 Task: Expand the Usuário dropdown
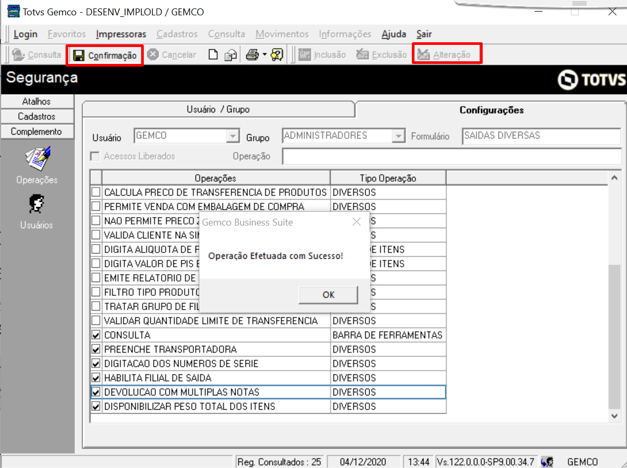[x=233, y=136]
